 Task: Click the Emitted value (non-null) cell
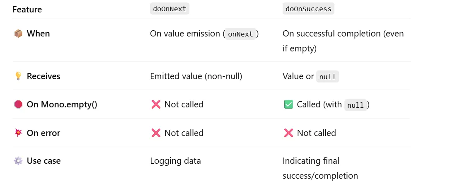[196, 76]
